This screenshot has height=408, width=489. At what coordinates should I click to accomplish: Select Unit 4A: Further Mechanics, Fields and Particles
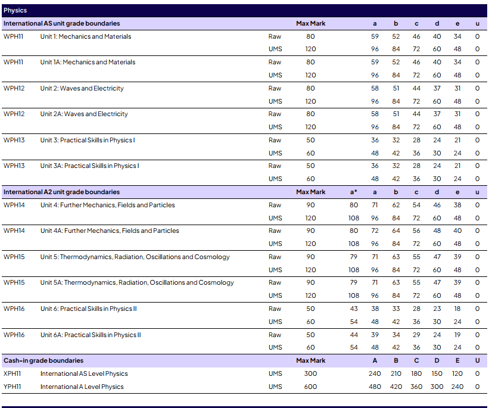110,231
